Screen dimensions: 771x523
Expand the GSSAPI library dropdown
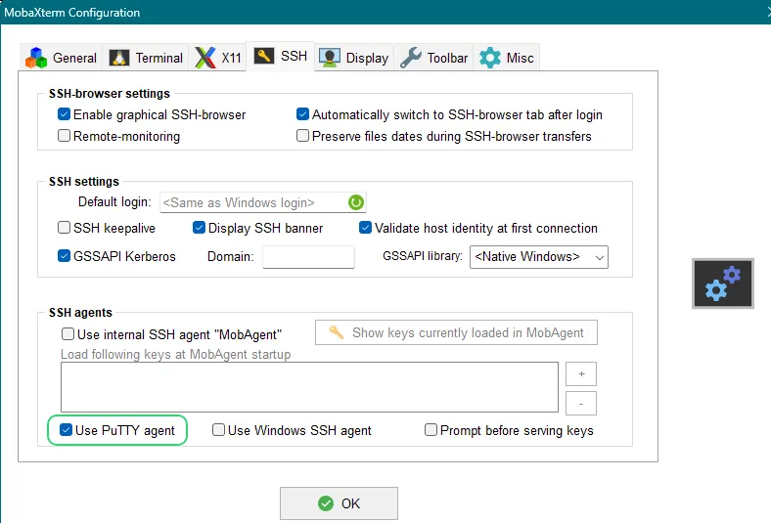tap(539, 256)
